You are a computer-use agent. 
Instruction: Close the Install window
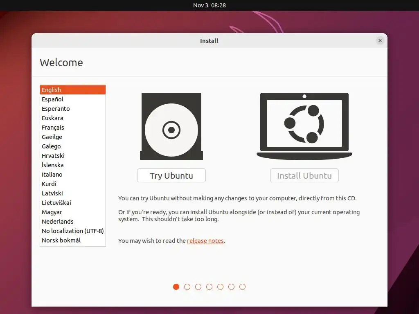[380, 40]
